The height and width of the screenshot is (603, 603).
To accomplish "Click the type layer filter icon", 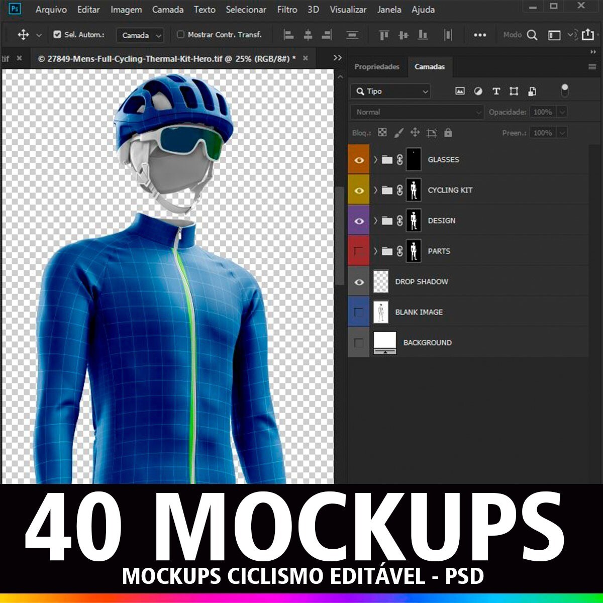I will (496, 91).
